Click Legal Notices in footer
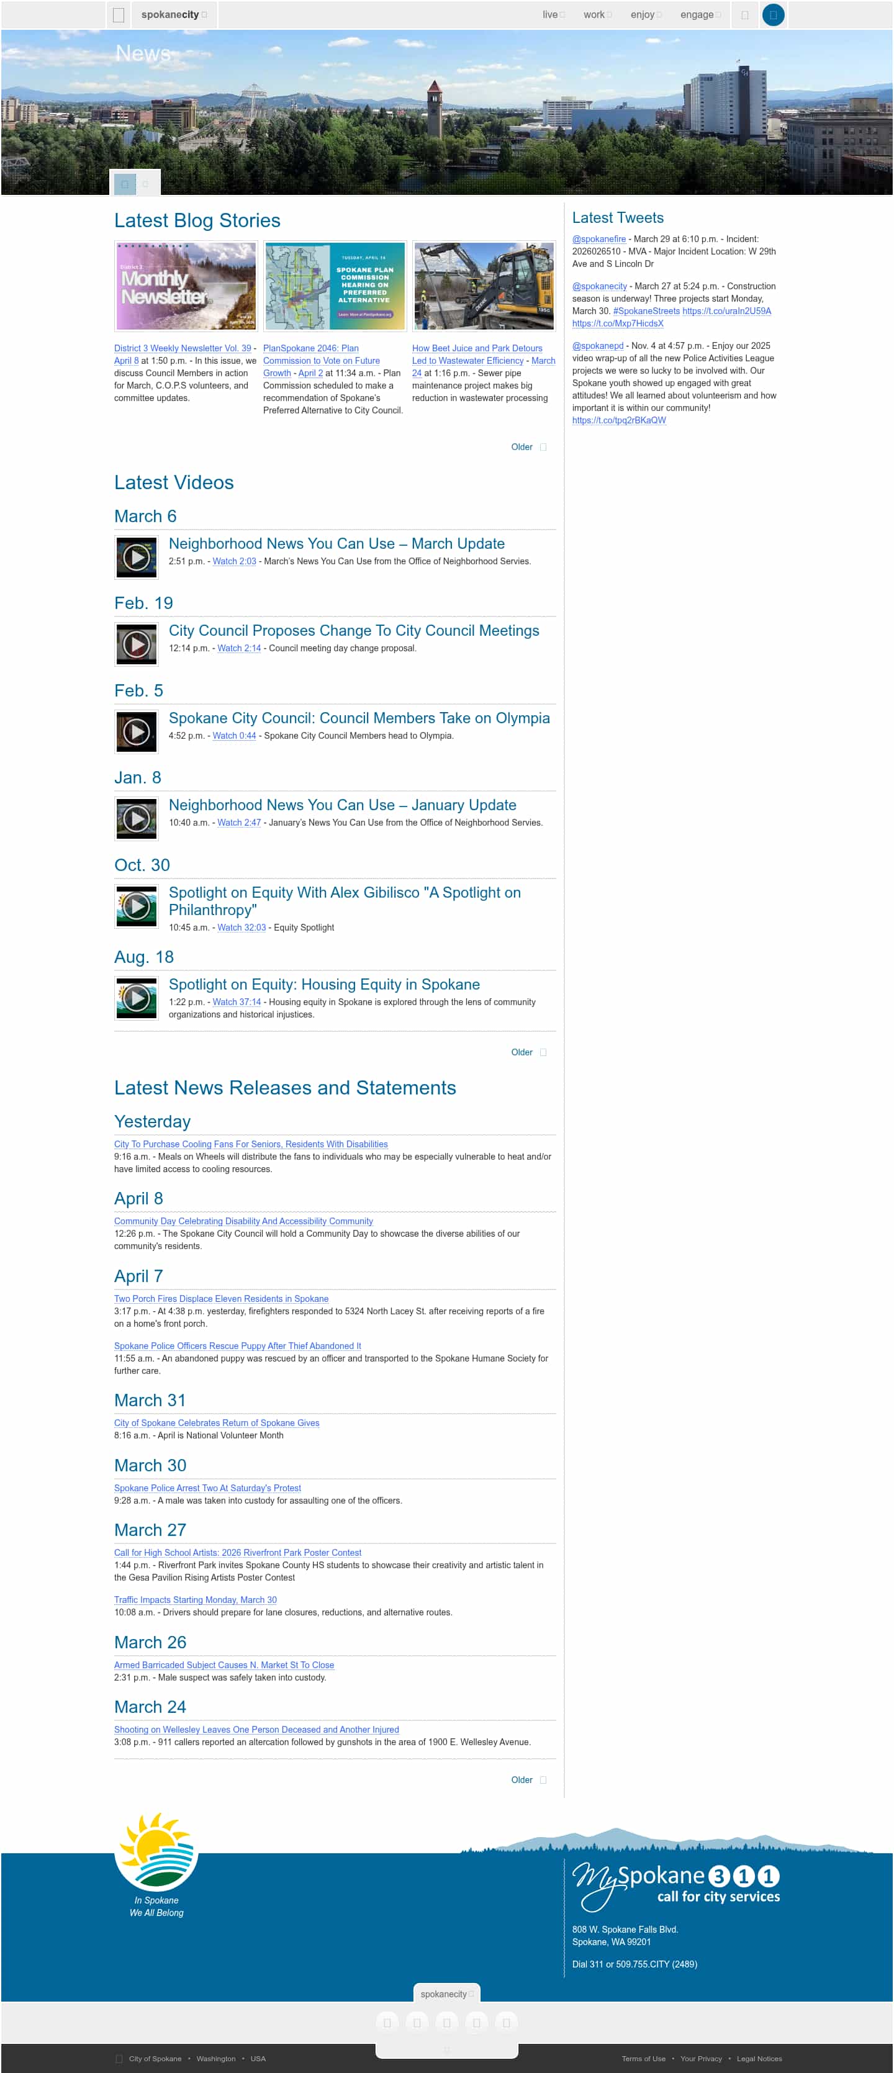This screenshot has width=894, height=2073. click(x=759, y=2059)
